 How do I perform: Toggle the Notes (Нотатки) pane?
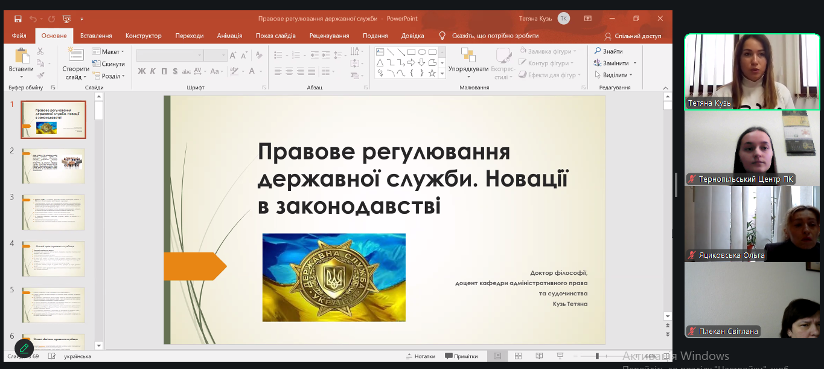421,356
